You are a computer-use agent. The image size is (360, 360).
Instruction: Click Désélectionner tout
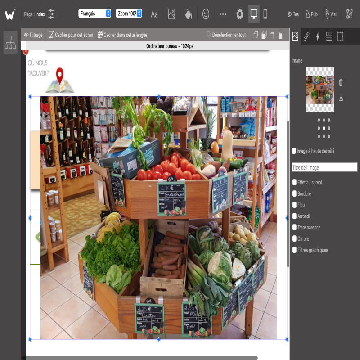click(x=226, y=35)
